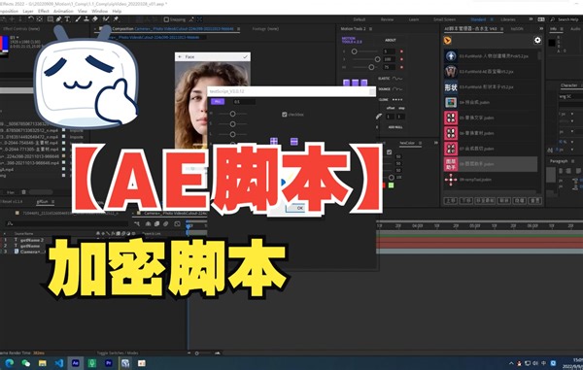Confirm with checkmark in Face window
This screenshot has width=583, height=370.
[245, 57]
